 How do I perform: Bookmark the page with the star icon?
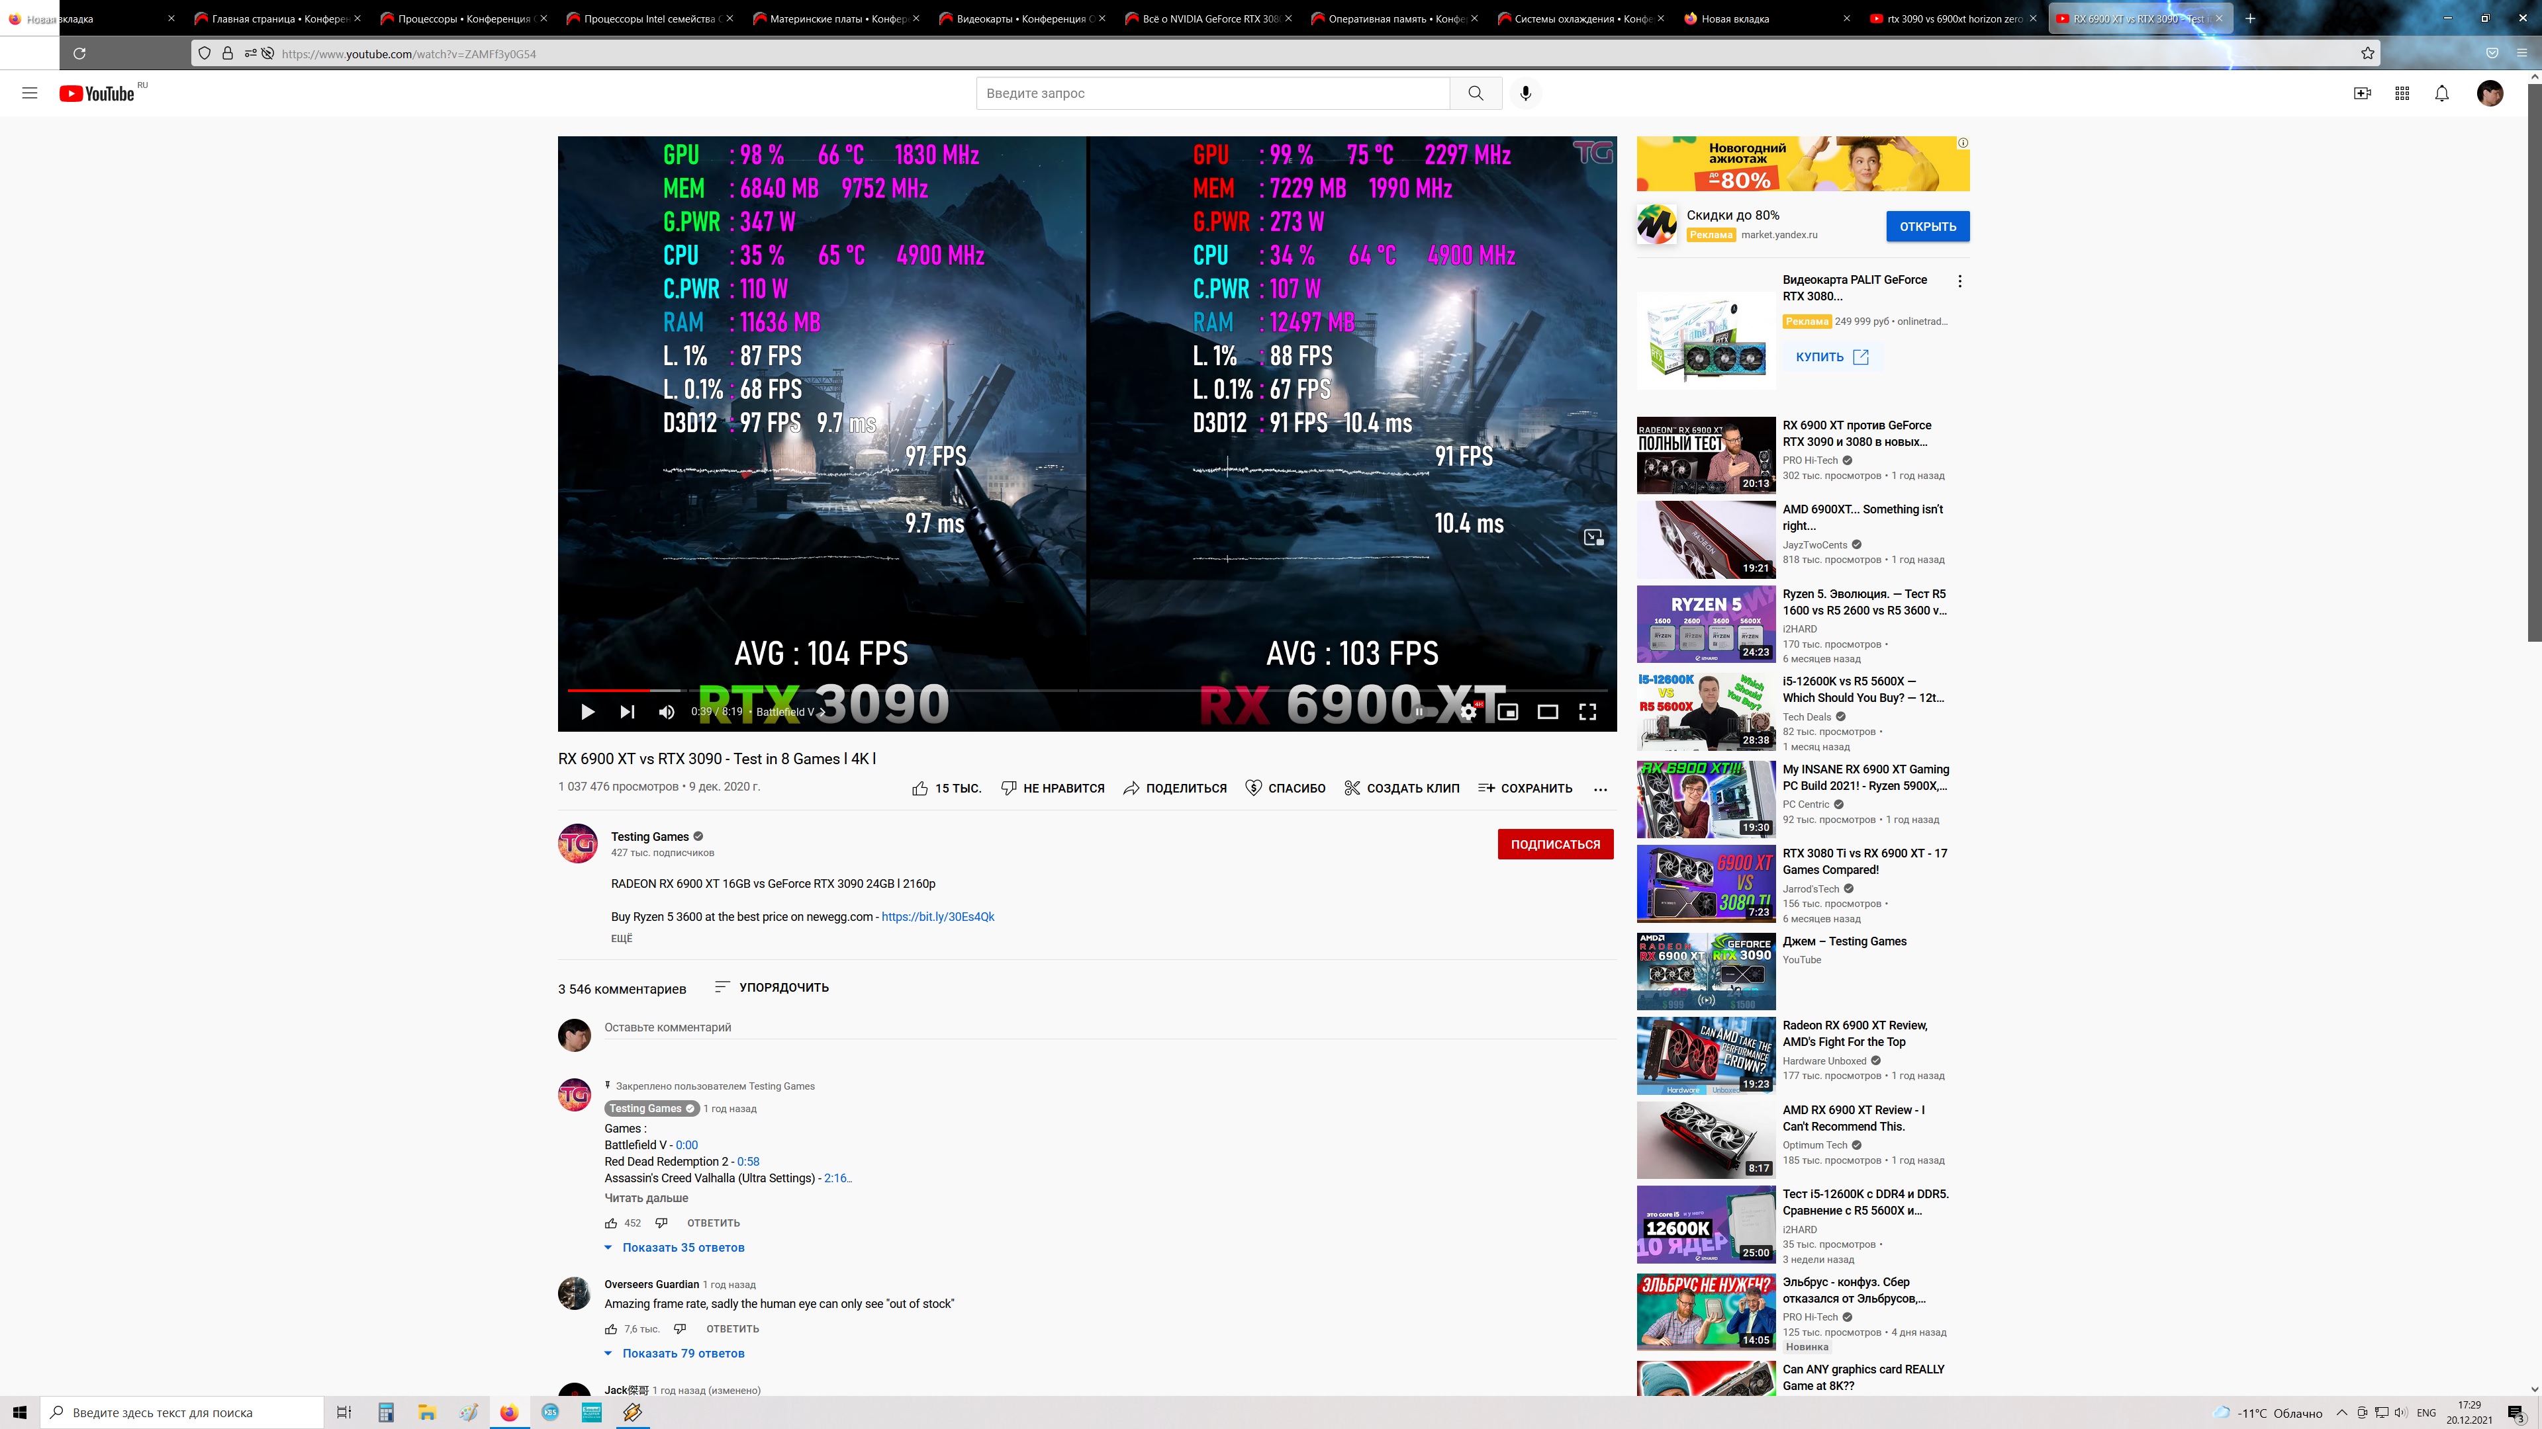2367,53
